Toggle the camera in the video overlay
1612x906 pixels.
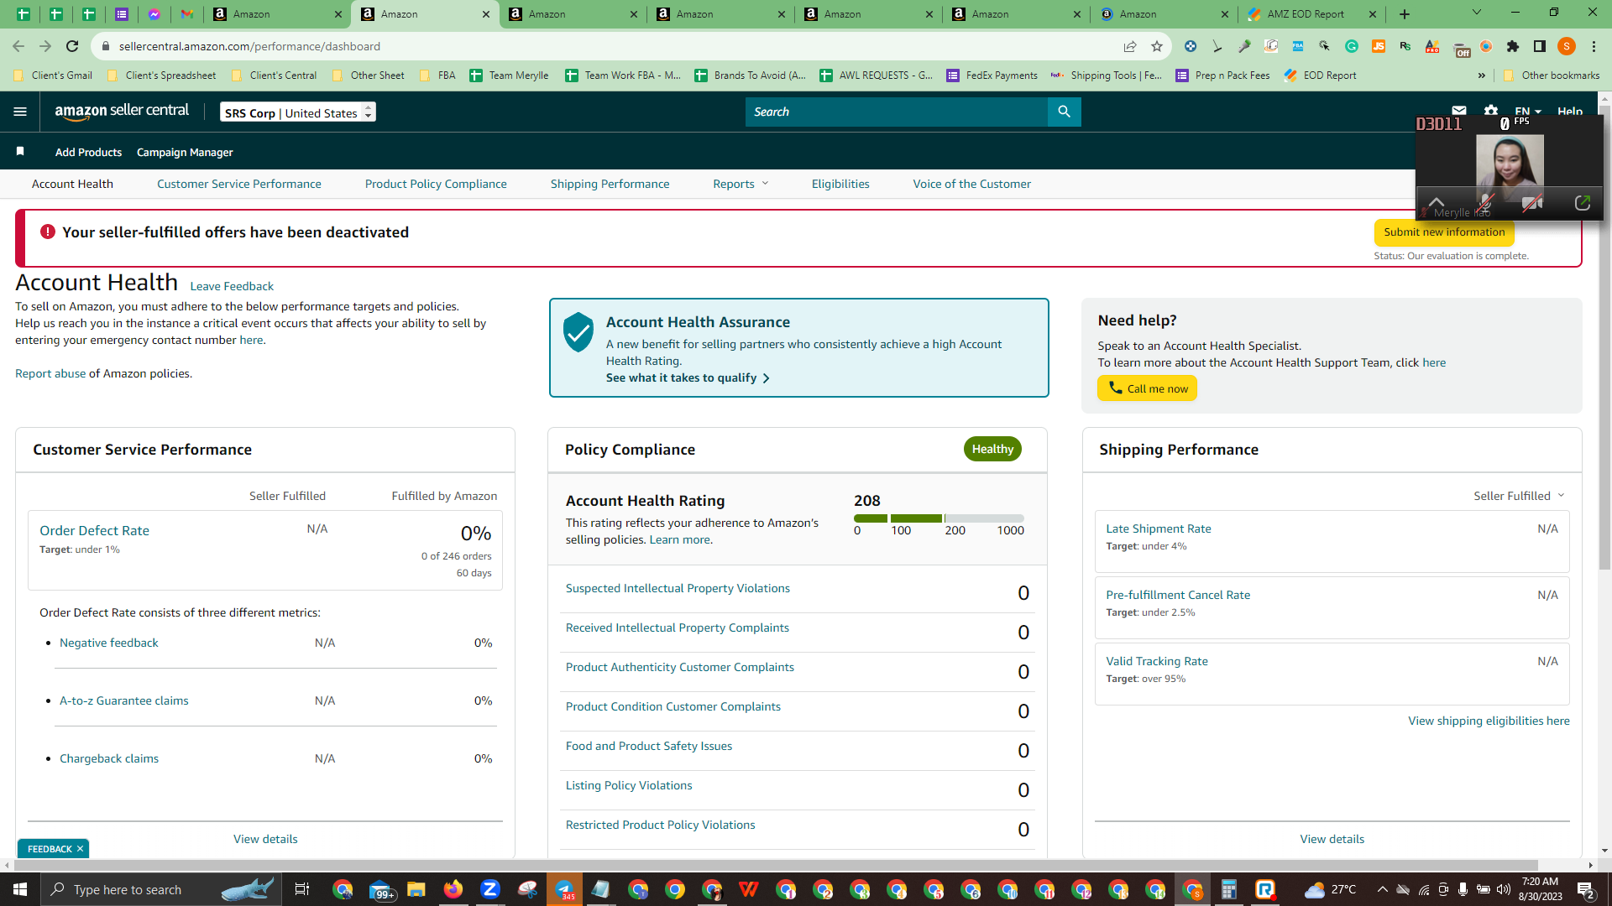1532,203
